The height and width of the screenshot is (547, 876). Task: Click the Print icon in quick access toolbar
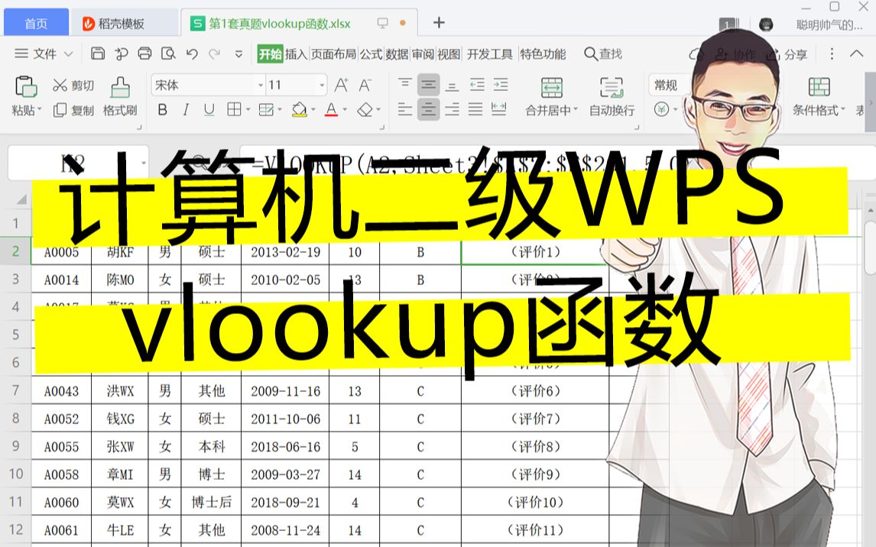(x=145, y=54)
